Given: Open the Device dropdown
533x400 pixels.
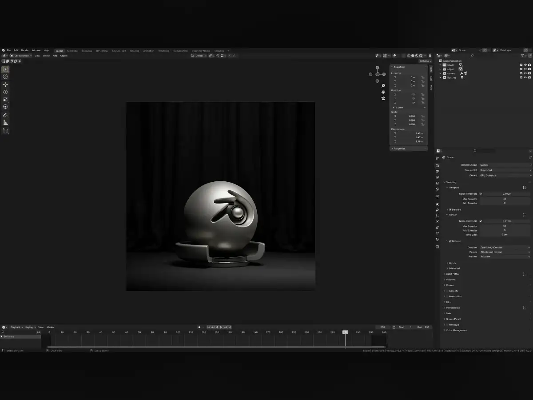Looking at the screenshot, I should click(505, 175).
